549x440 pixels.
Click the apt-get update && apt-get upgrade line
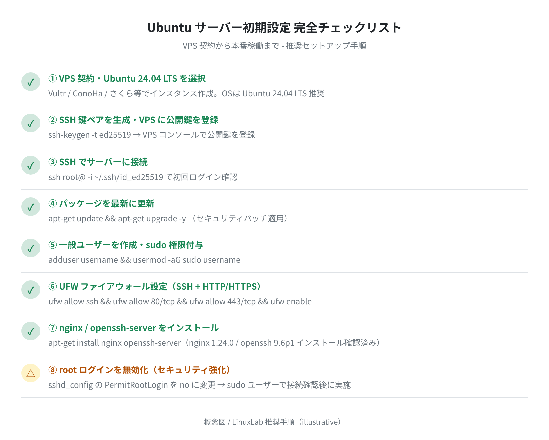(169, 218)
